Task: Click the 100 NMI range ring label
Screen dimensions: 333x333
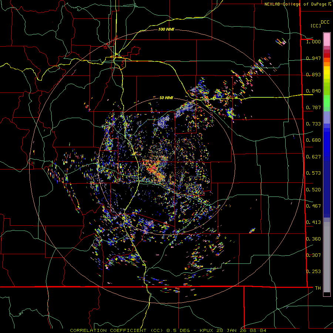Action: pos(166,29)
